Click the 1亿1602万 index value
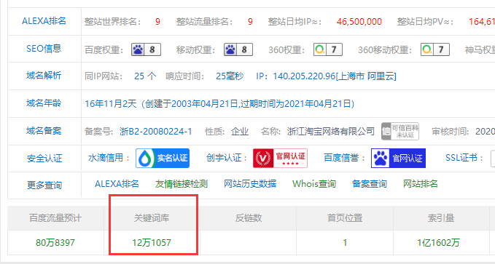Image resolution: width=495 pixels, height=264 pixels. click(438, 243)
